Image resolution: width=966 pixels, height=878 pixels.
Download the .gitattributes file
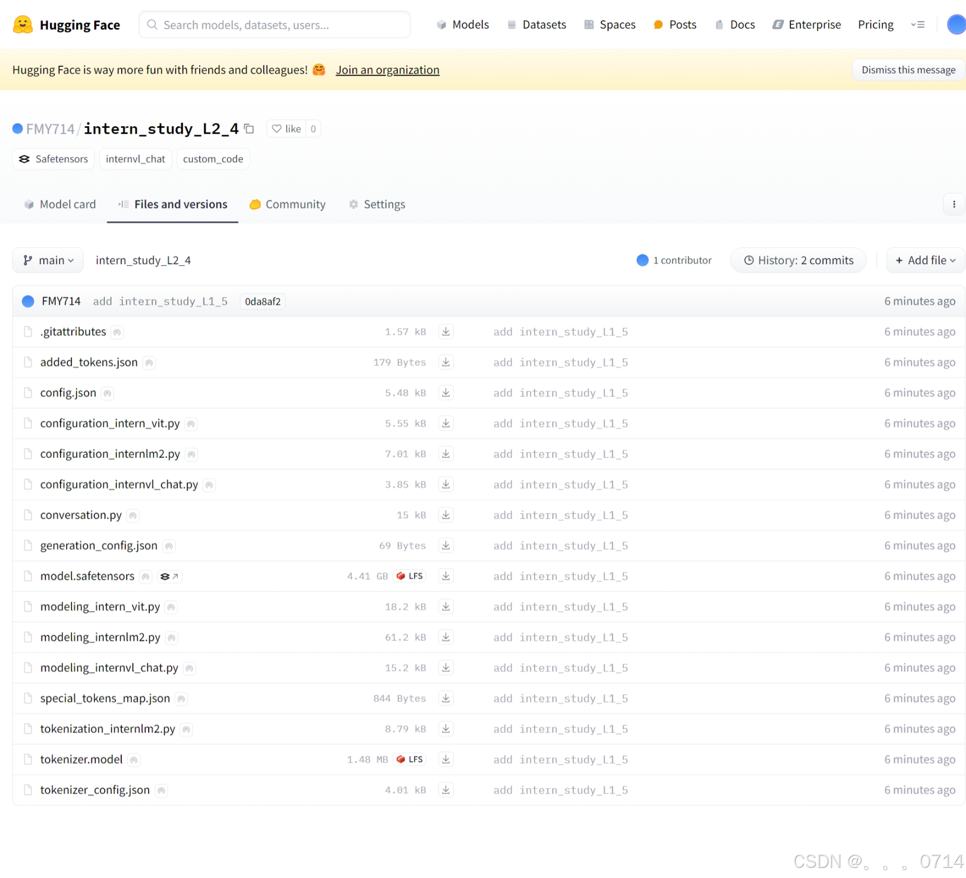point(445,332)
